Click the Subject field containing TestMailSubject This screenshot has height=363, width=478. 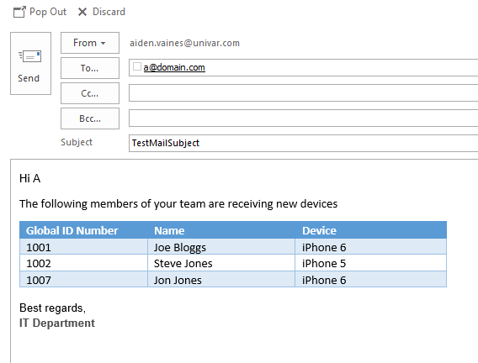click(x=303, y=144)
